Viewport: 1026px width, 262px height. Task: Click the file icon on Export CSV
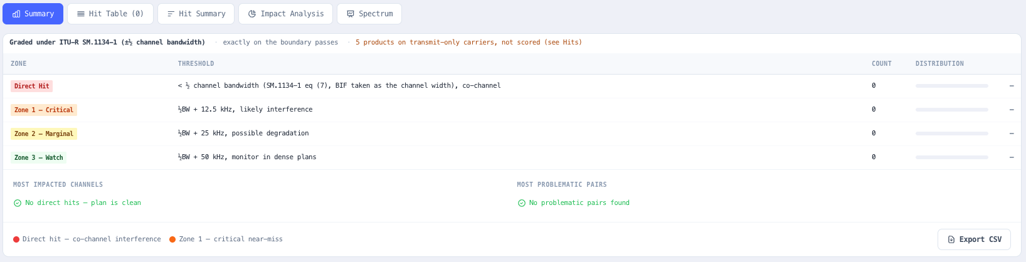point(951,239)
